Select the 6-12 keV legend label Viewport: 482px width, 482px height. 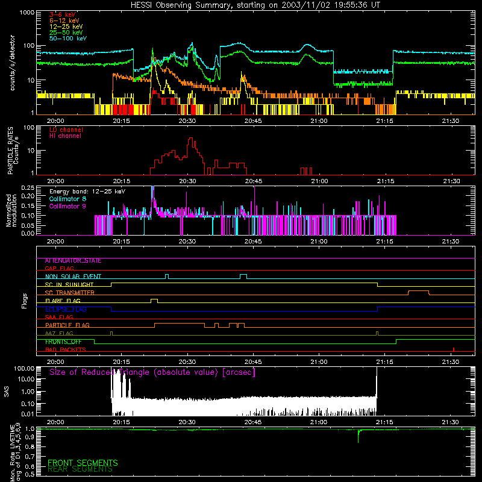[x=64, y=20]
